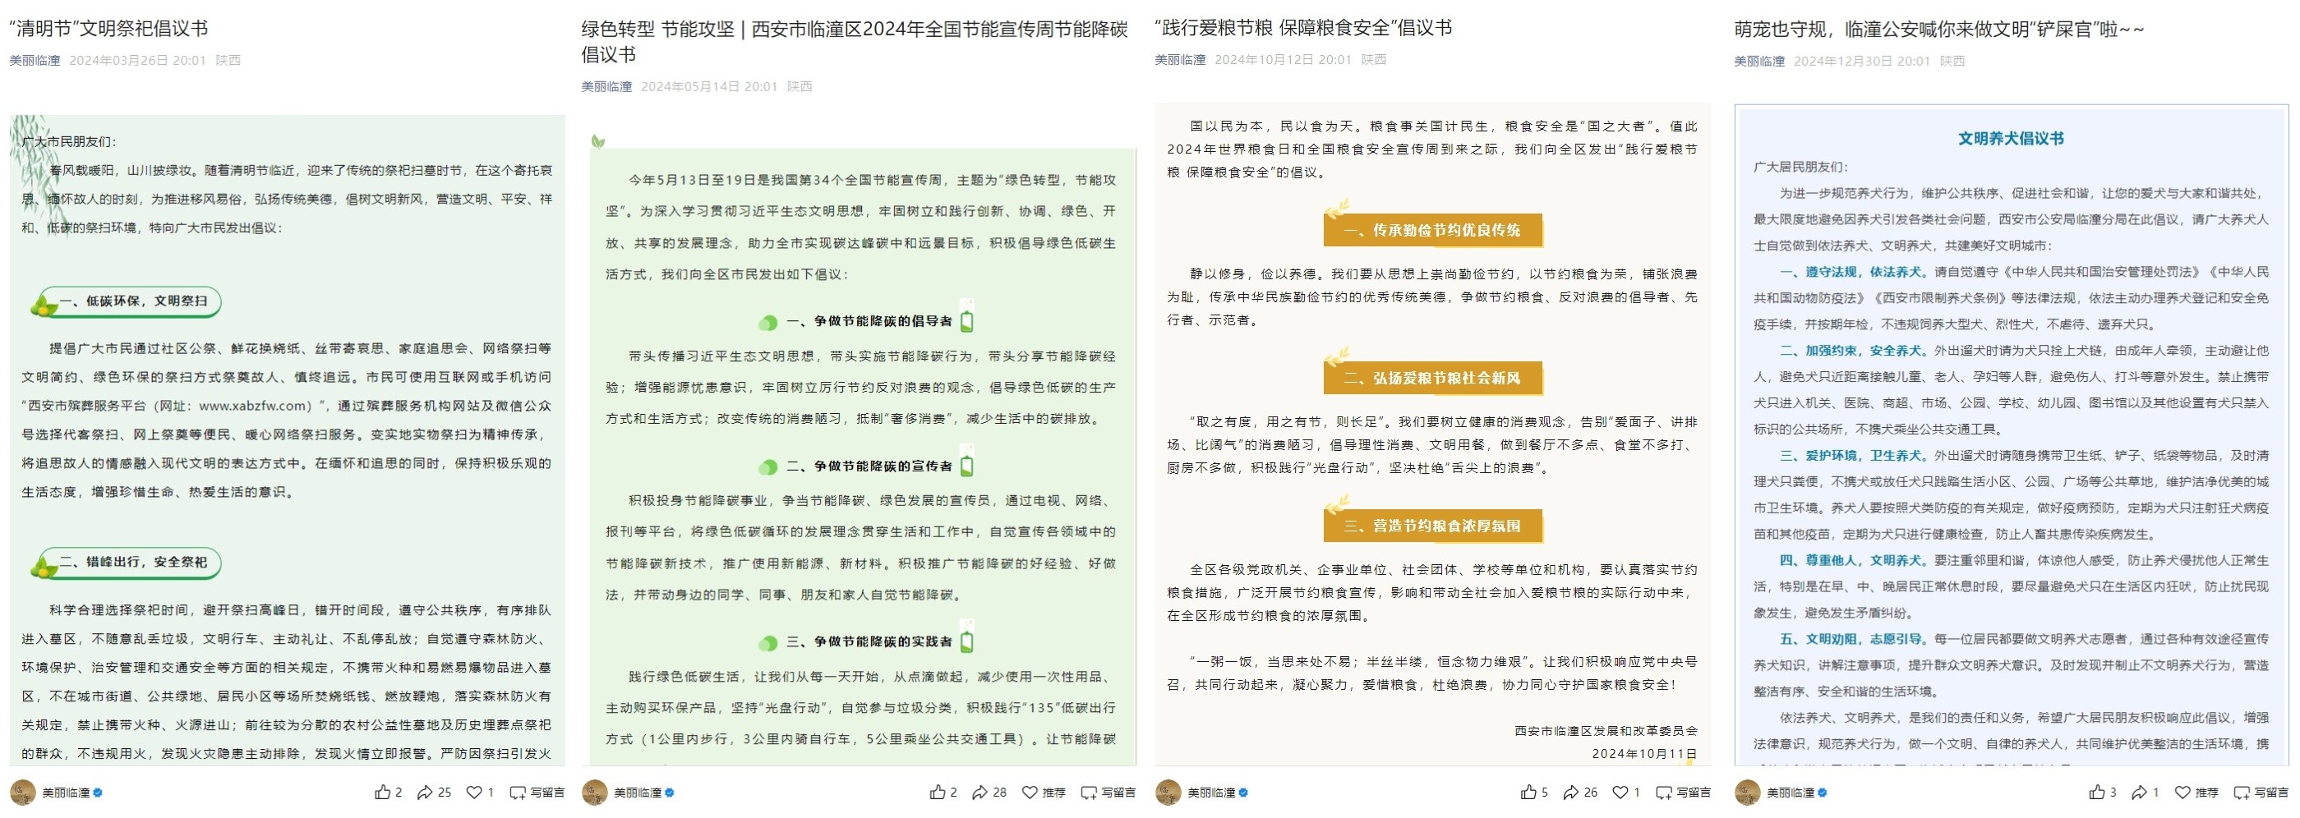Open the 写留言 comment box on the grain-safety article
This screenshot has height=818, width=2300.
(1682, 793)
